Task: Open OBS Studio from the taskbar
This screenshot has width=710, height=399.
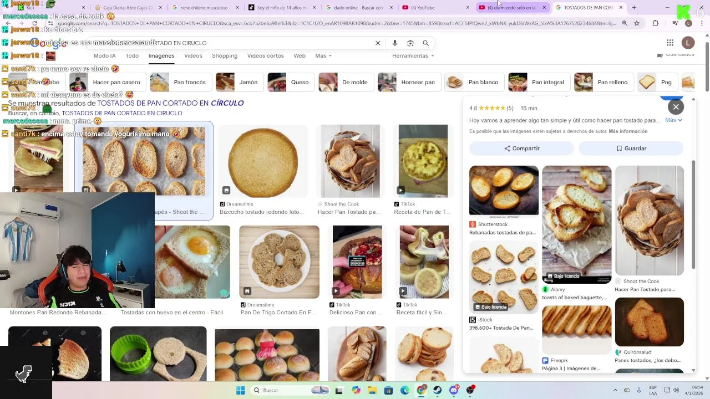Action: (x=470, y=390)
